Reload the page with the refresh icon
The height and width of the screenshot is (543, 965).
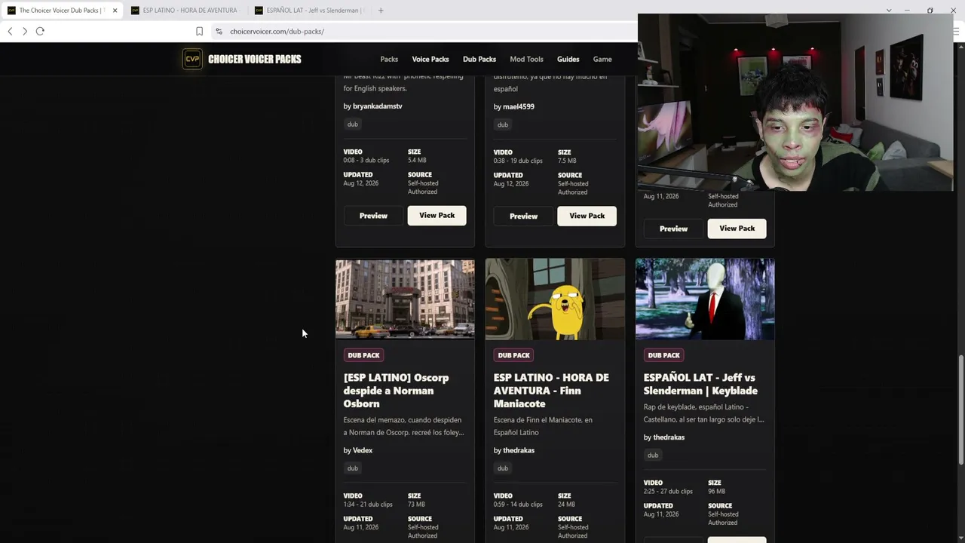tap(40, 31)
